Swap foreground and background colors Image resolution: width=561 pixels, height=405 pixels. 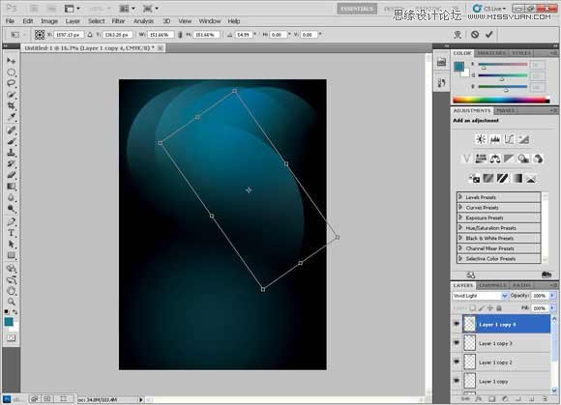(x=15, y=312)
